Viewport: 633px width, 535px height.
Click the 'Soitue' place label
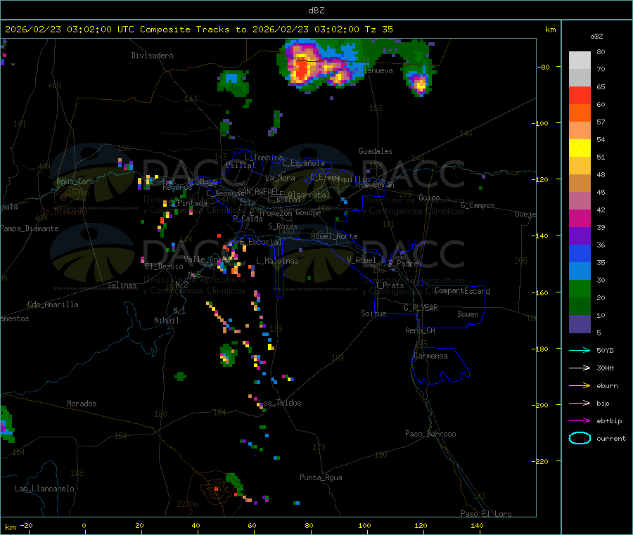click(373, 314)
